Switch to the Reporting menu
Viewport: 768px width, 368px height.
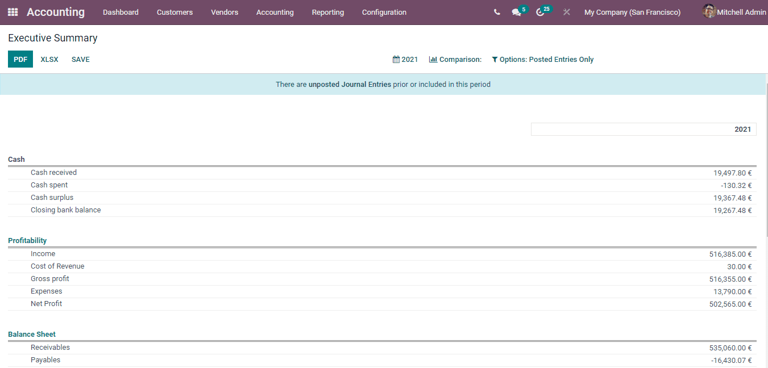[327, 12]
